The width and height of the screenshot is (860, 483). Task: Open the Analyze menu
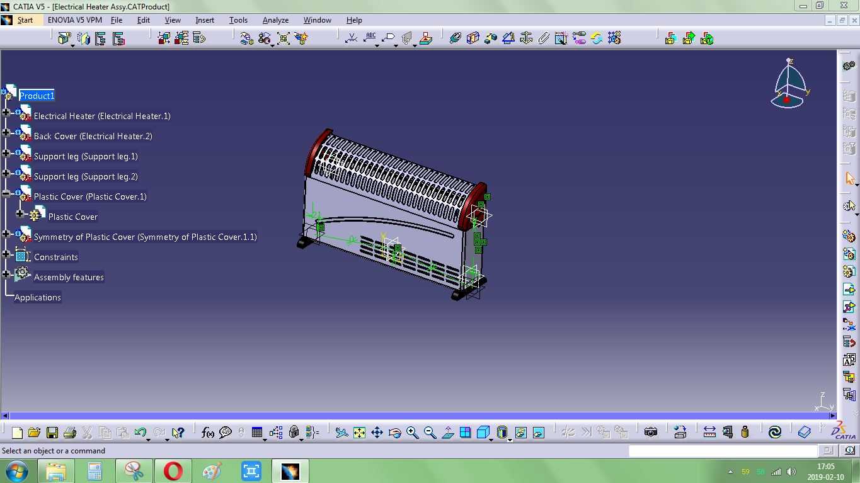[x=275, y=20]
